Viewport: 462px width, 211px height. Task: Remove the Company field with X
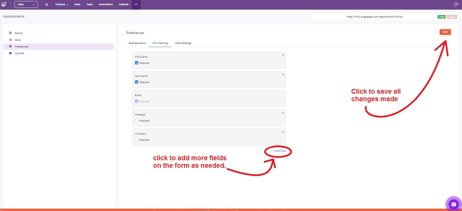pyautogui.click(x=283, y=132)
